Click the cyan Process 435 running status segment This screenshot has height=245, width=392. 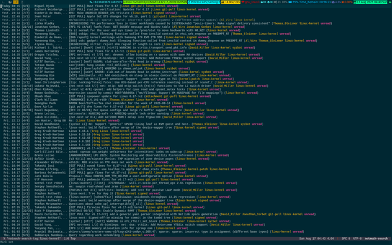(204, 2)
